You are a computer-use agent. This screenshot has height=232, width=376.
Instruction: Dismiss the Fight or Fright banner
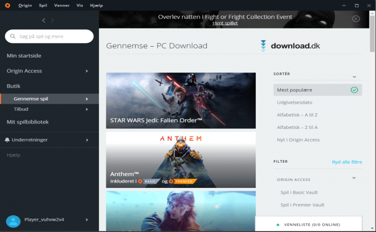pyautogui.click(x=356, y=19)
